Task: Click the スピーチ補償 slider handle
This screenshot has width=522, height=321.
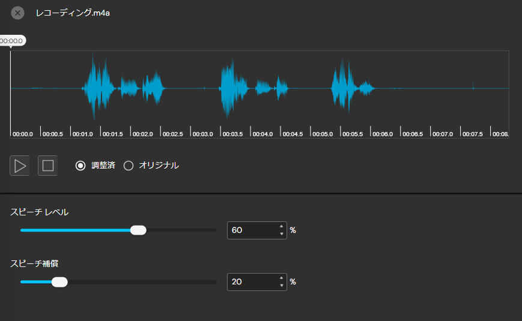Action: (x=59, y=282)
